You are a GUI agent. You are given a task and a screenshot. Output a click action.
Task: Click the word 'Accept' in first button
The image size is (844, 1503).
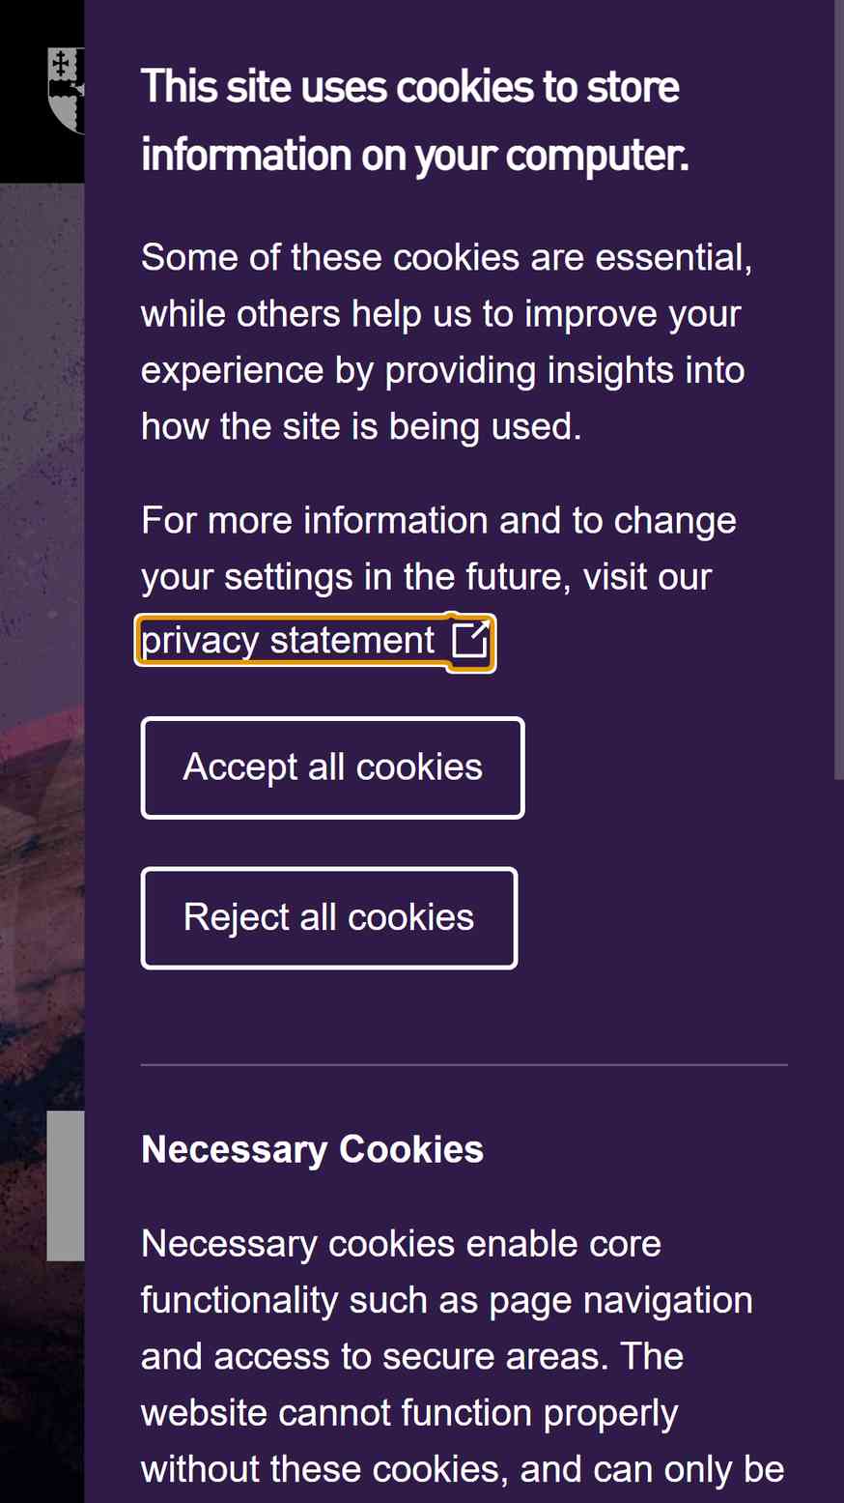[240, 767]
